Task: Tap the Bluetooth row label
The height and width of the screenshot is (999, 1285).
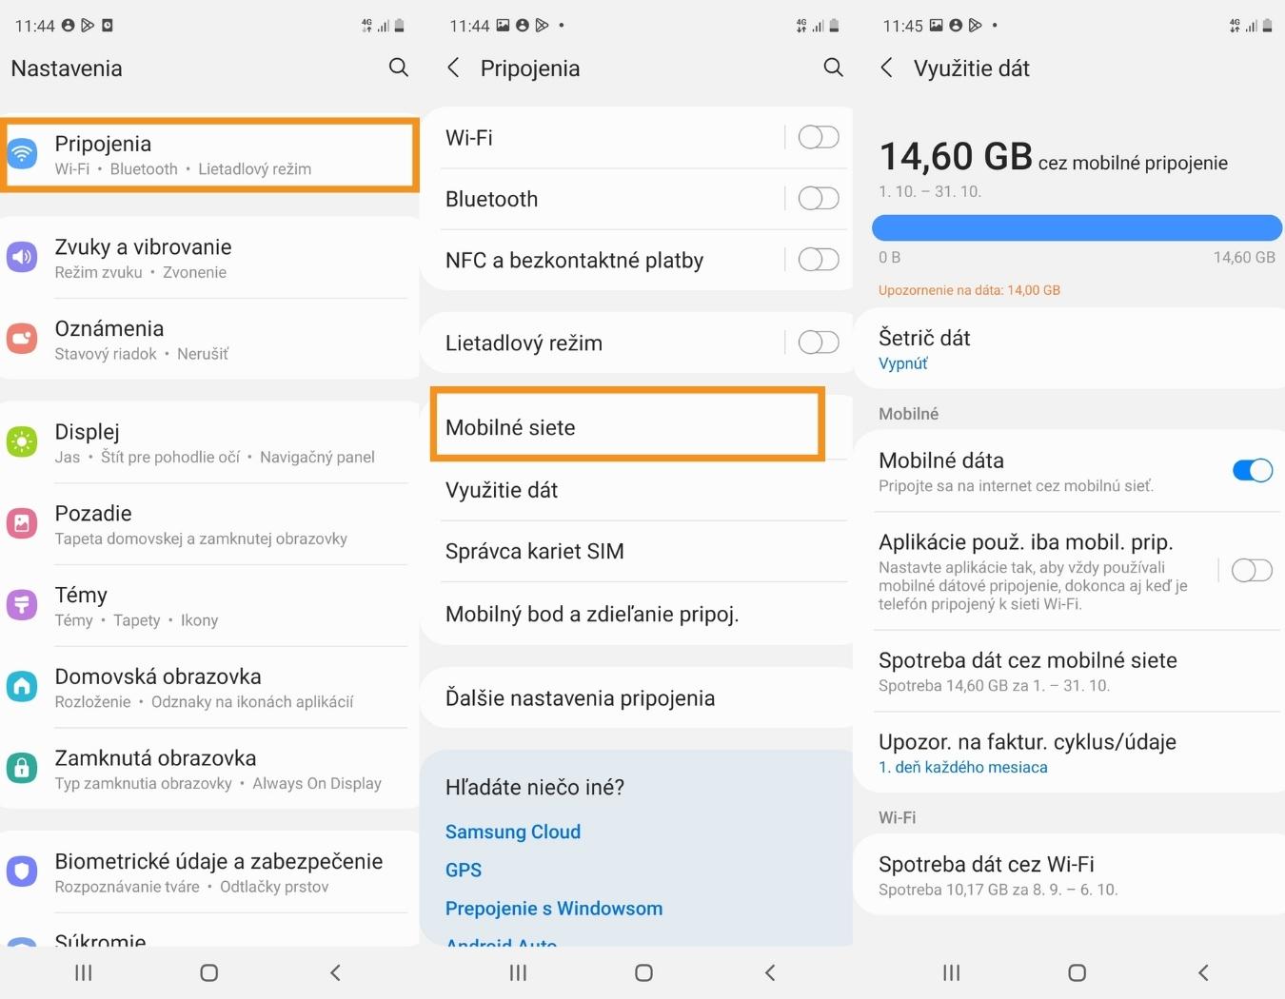Action: tap(491, 199)
